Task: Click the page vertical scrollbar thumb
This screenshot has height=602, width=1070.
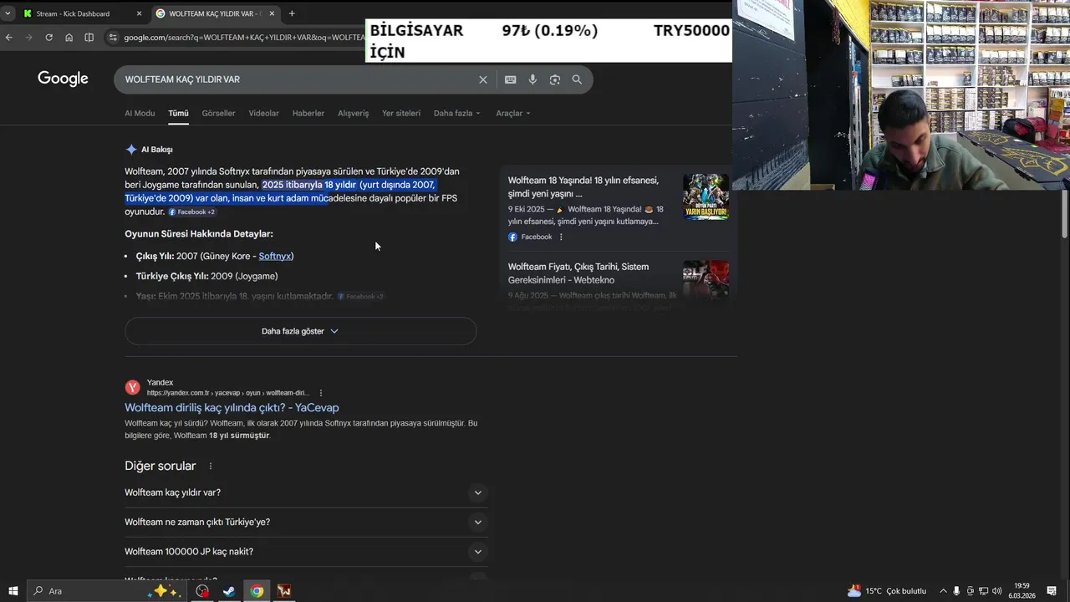Action: 1064,212
